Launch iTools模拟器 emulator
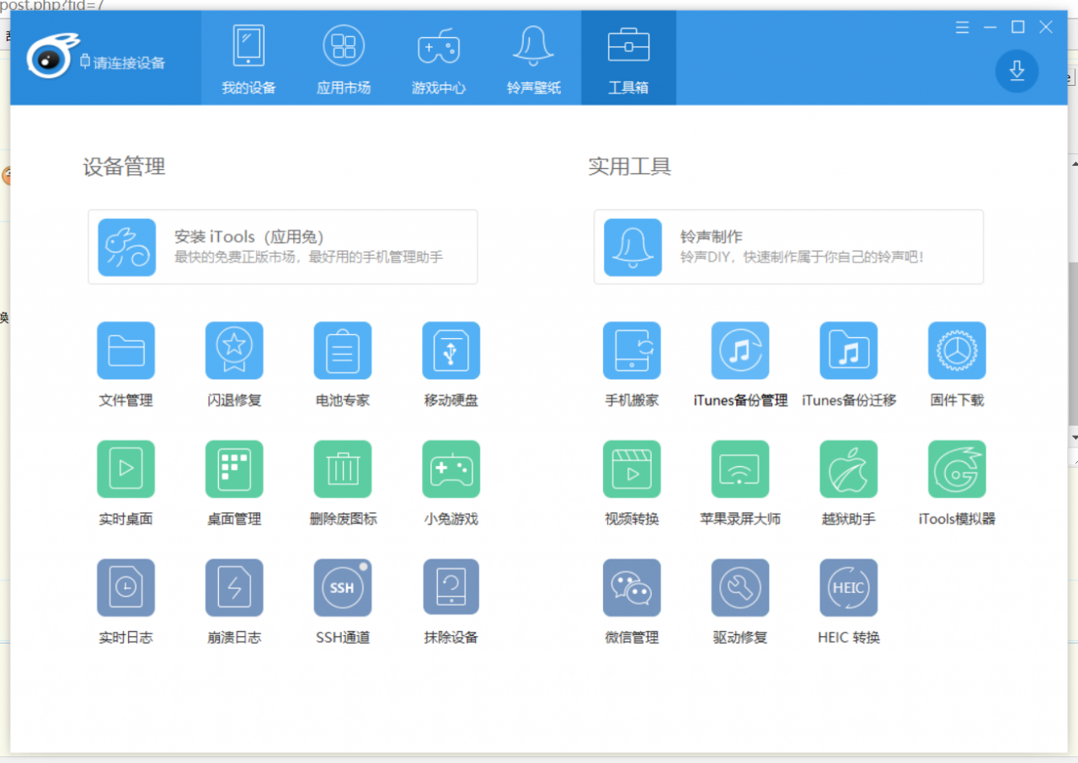The image size is (1078, 763). pos(957,469)
